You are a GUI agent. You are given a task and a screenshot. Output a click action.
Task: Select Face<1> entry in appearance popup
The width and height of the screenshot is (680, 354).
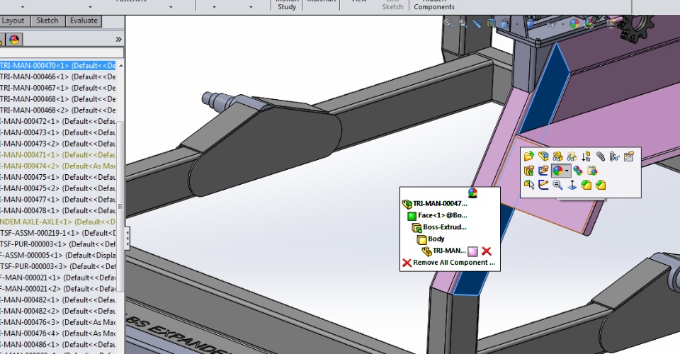pos(438,215)
